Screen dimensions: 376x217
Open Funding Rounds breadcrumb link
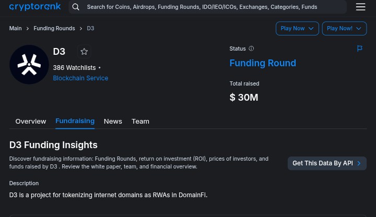coord(54,28)
